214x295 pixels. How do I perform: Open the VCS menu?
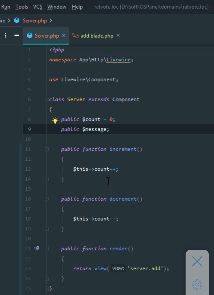[x=37, y=7]
